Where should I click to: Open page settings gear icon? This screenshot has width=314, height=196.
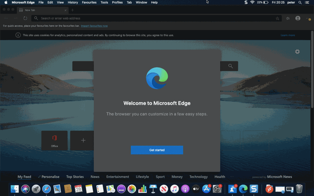[x=297, y=52]
